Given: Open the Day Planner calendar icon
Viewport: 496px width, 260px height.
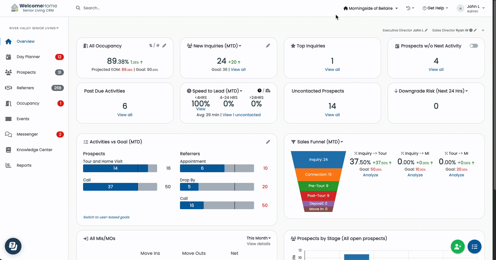Looking at the screenshot, I should tap(9, 57).
